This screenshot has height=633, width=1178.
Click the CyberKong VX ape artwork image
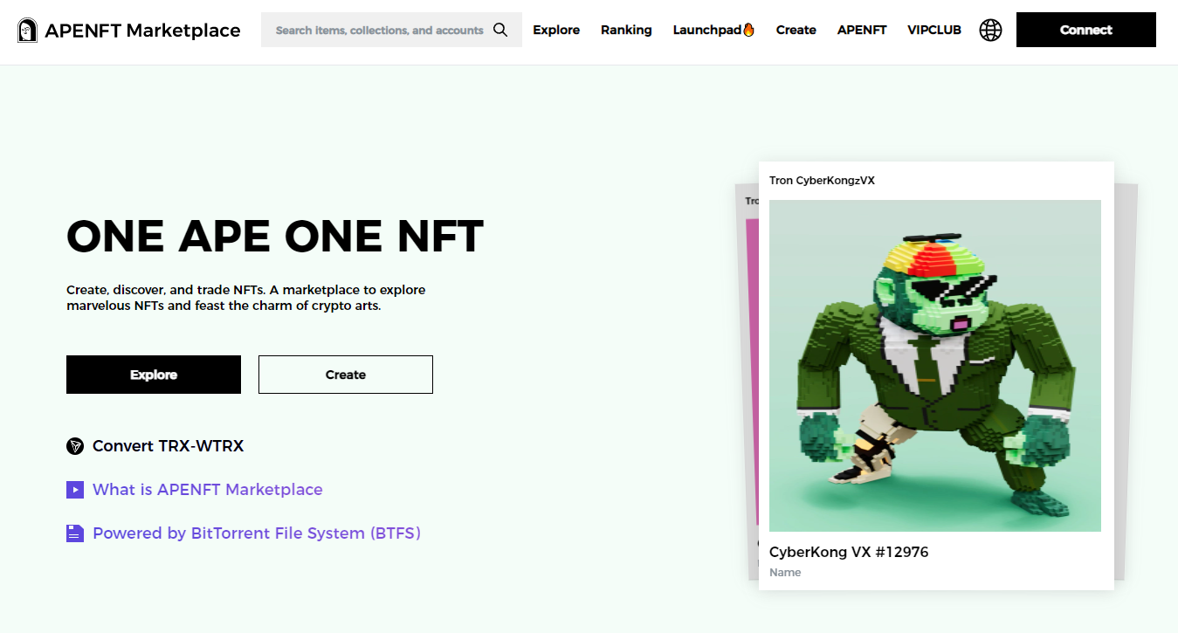click(935, 366)
